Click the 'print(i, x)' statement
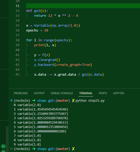 click(45, 45)
